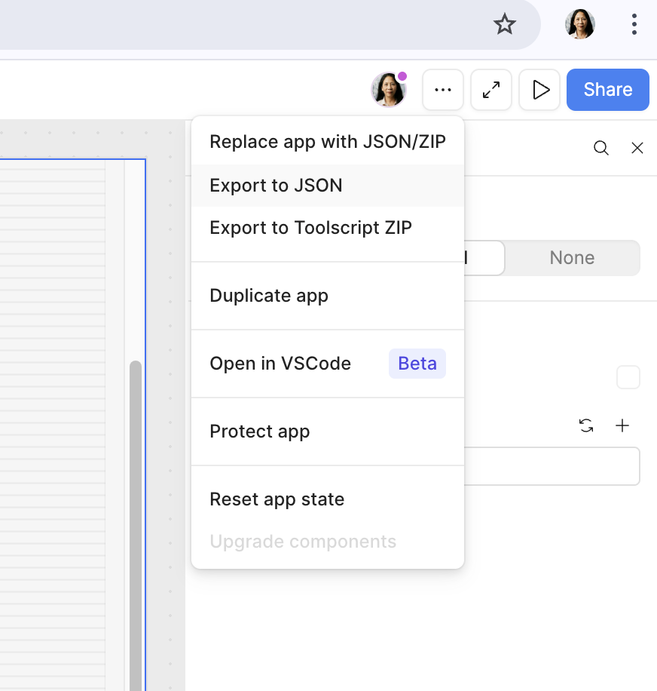657x691 pixels.
Task: Choose Export to Toolscript ZIP
Action: 310,228
